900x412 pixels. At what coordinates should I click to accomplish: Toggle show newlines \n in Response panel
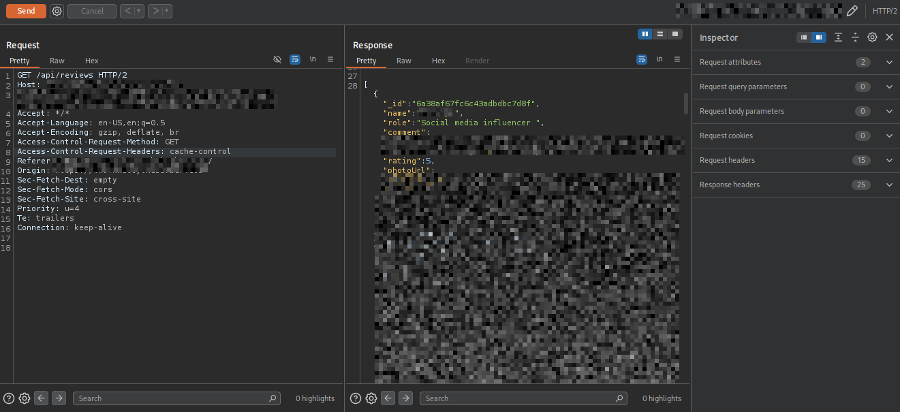point(660,60)
